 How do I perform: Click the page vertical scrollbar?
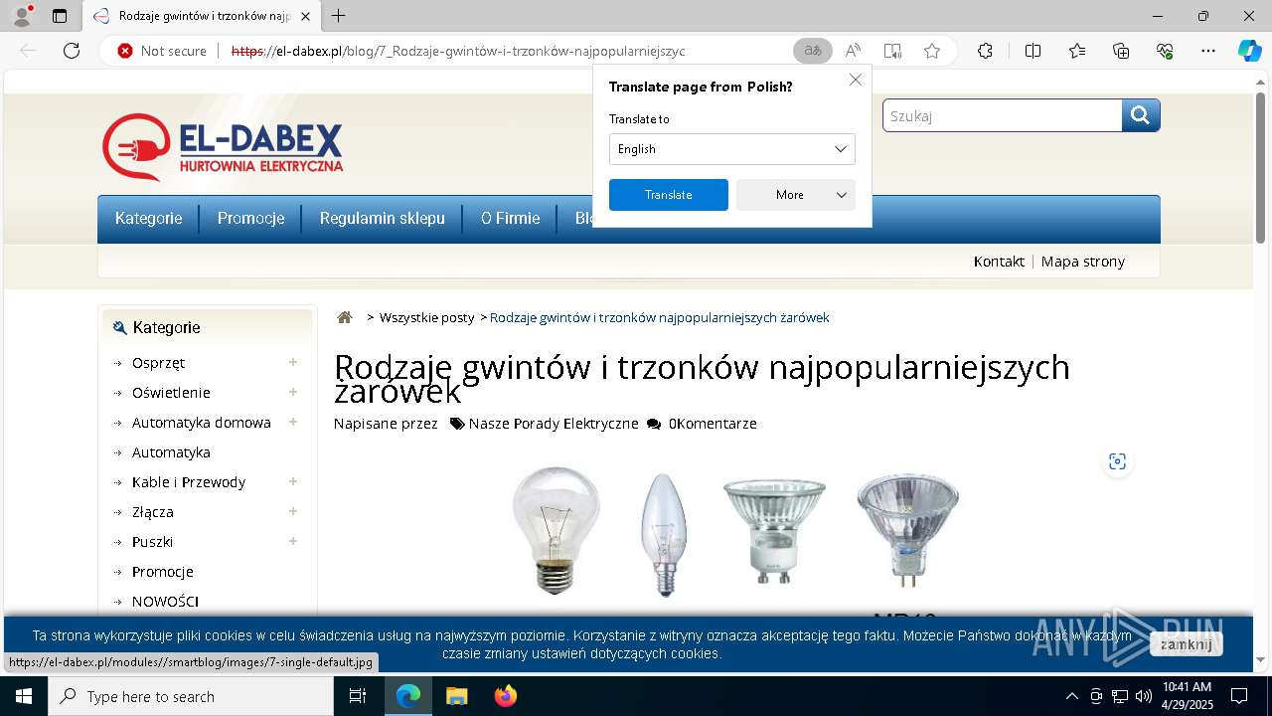(x=1260, y=169)
